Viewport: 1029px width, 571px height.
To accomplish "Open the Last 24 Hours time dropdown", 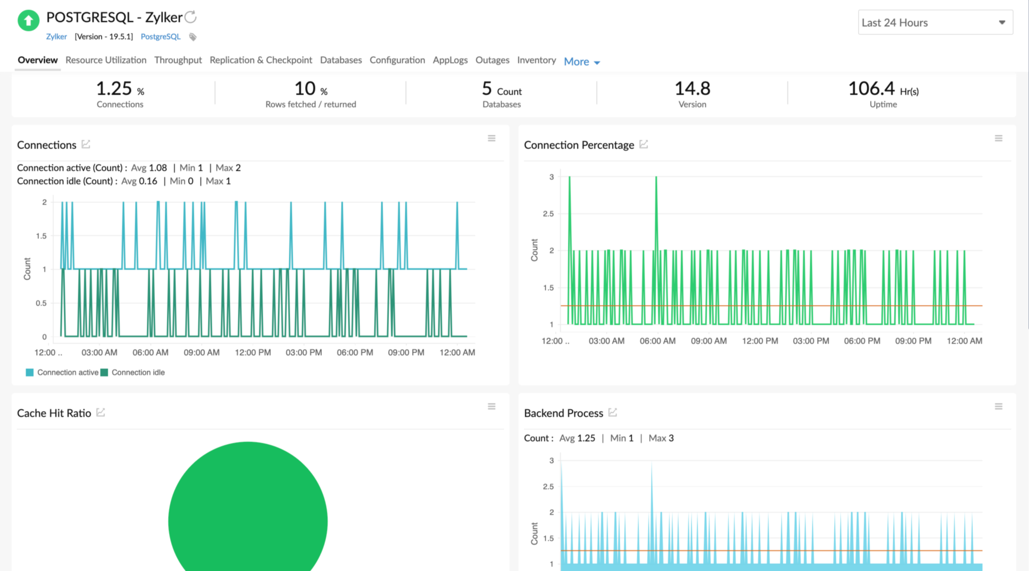I will pyautogui.click(x=935, y=22).
